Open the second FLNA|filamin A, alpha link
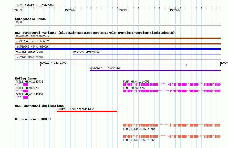Viewport: 228px width, 148px height. [x=139, y=140]
